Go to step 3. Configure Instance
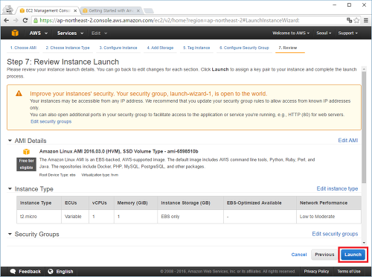 [118, 48]
